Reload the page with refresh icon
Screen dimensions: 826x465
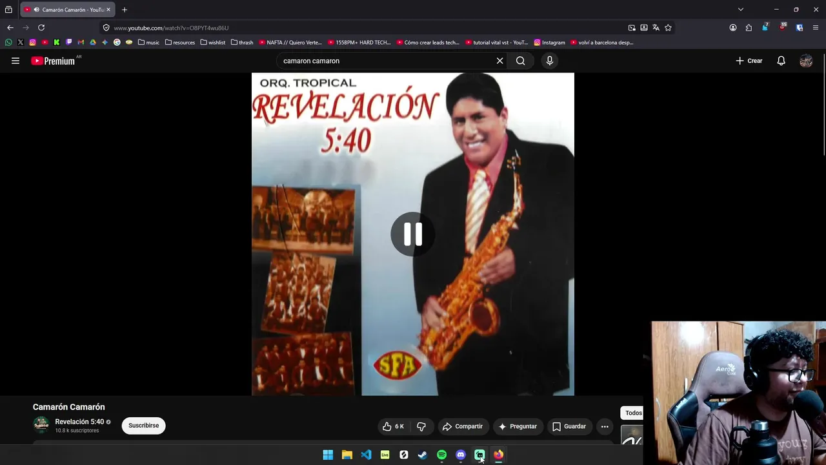tap(41, 28)
